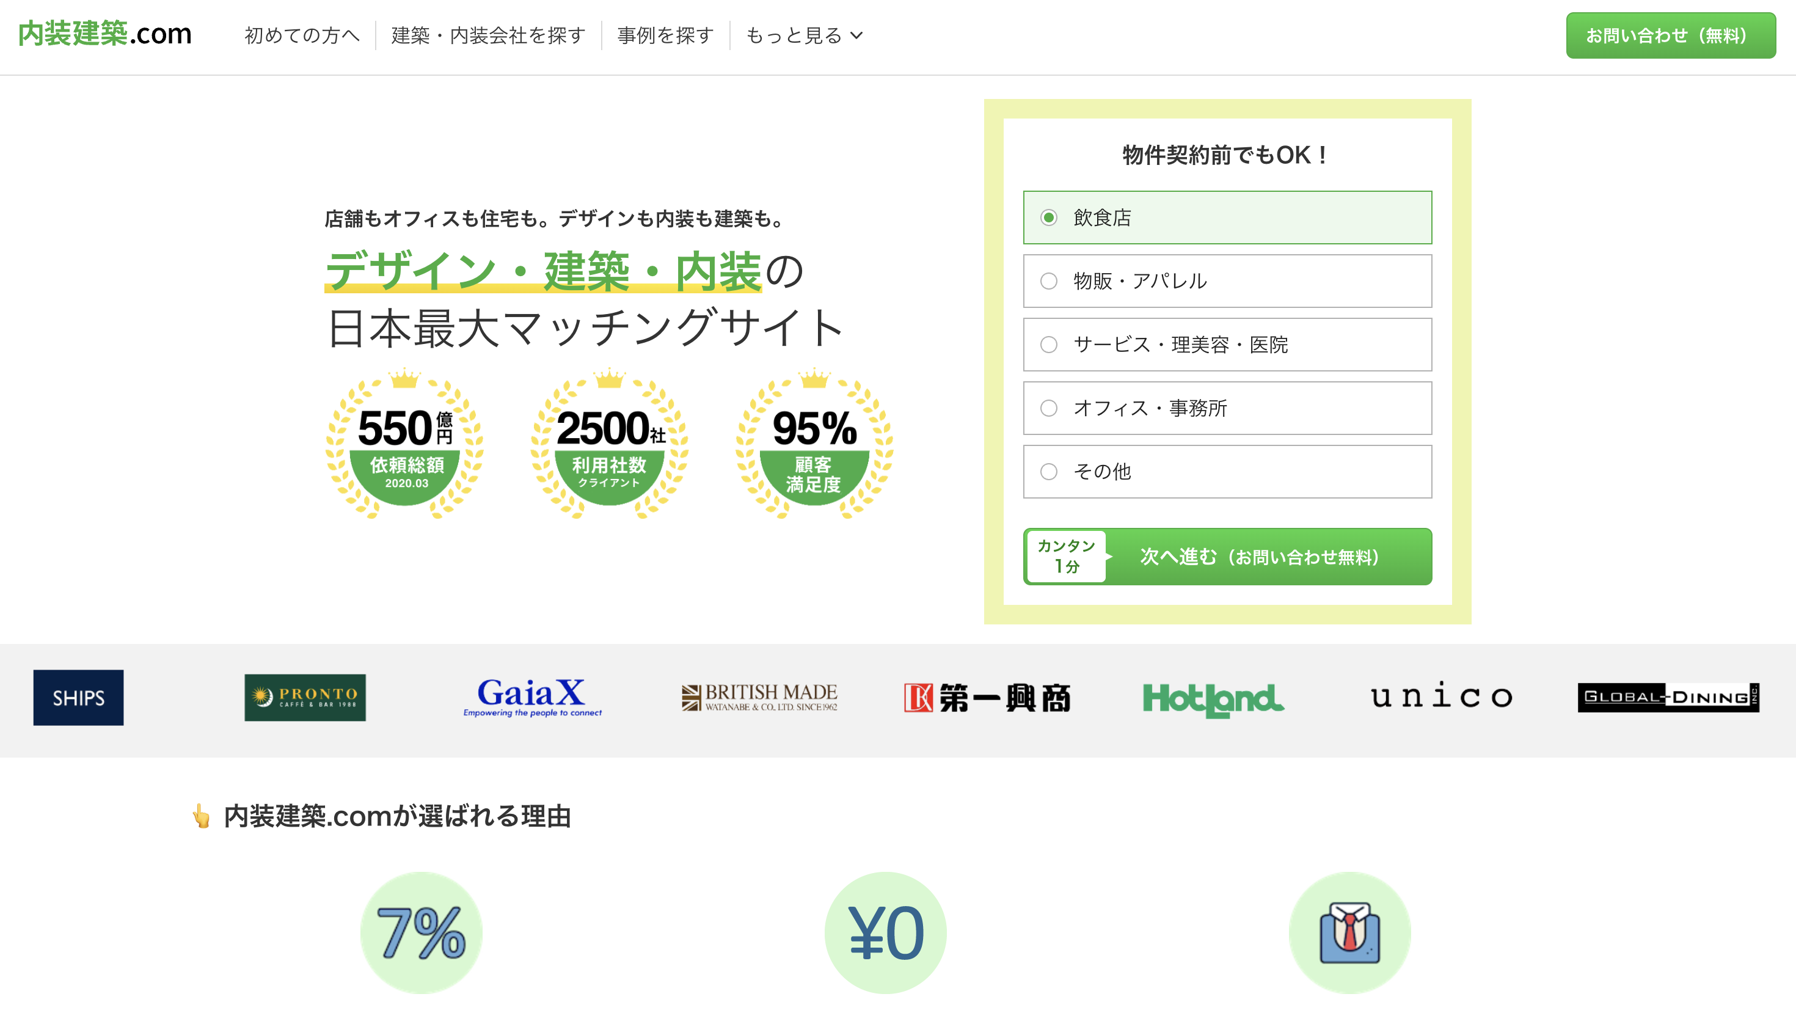
Task: Open the 初めての方へ menu item
Action: coord(302,35)
